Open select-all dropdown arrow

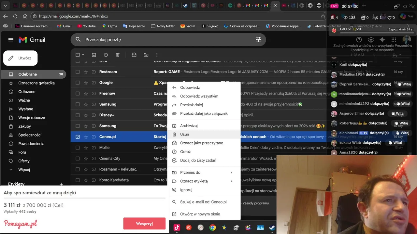(x=83, y=55)
